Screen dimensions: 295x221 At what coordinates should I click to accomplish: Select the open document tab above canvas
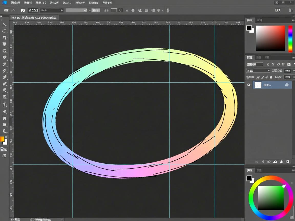point(34,18)
